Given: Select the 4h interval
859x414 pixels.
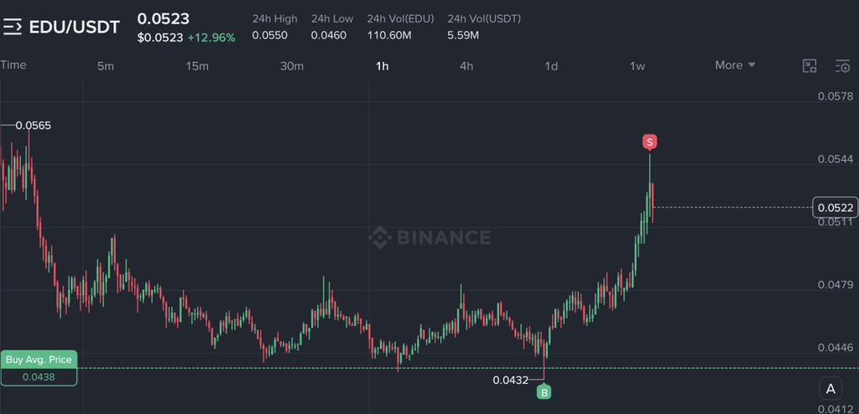Looking at the screenshot, I should click(x=466, y=66).
